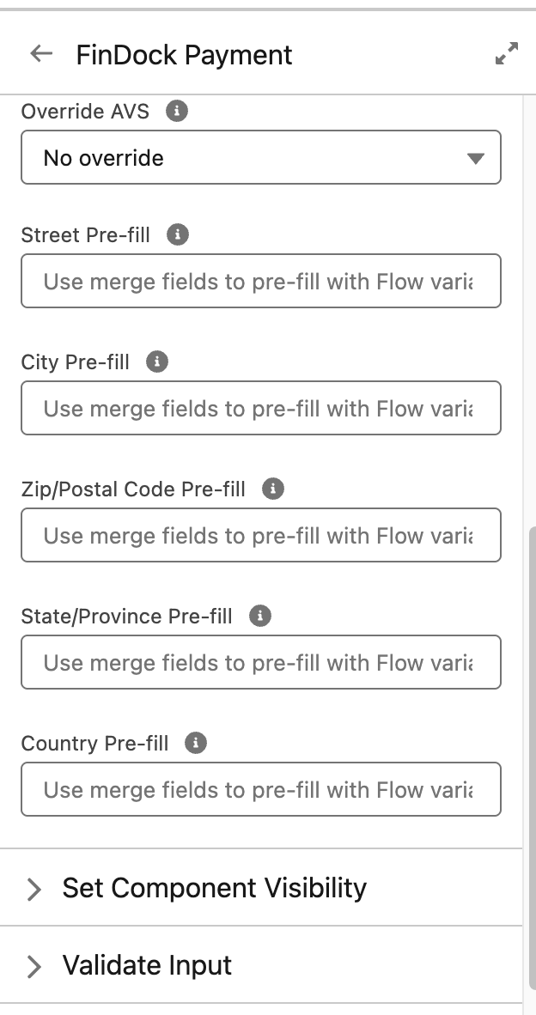Image resolution: width=536 pixels, height=1015 pixels.
Task: Expand the Set Component Visibility section
Action: (x=212, y=889)
